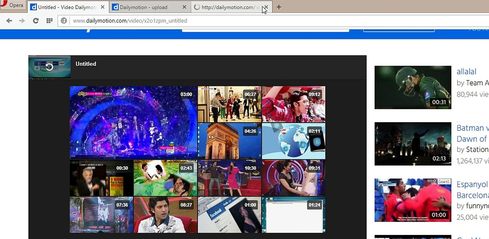Play the suggested video with 01:24 duration

(x=294, y=215)
